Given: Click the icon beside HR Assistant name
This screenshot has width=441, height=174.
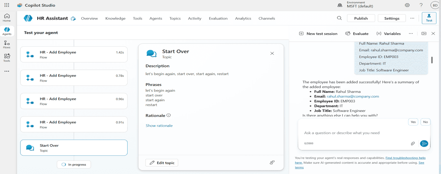Looking at the screenshot, I should (73, 18).
